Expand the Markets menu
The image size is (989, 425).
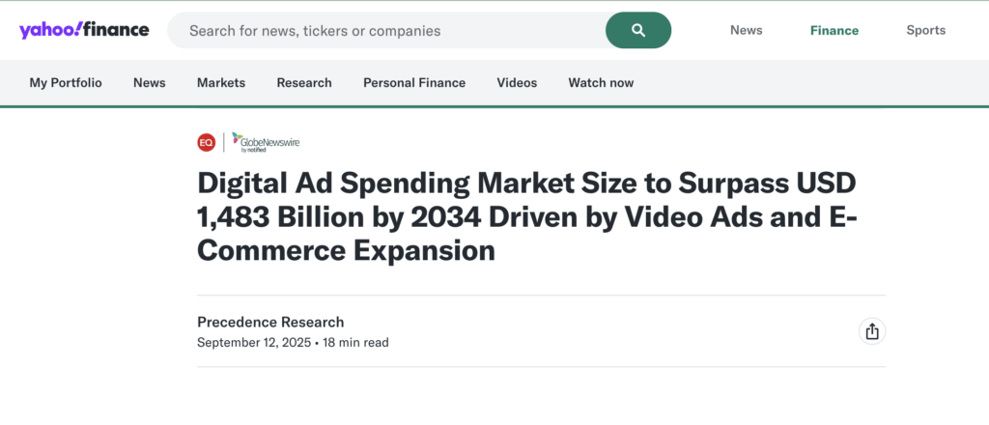pos(221,83)
